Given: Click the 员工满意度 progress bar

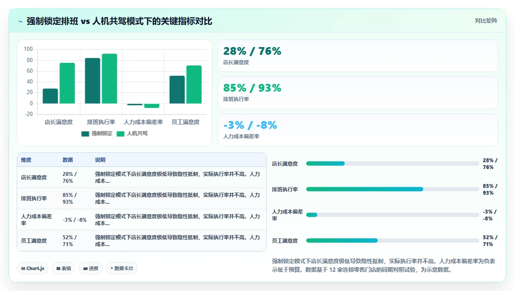Looking at the screenshot, I should [393, 241].
